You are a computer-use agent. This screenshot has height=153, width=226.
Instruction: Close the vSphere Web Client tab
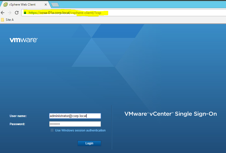click(46, 5)
